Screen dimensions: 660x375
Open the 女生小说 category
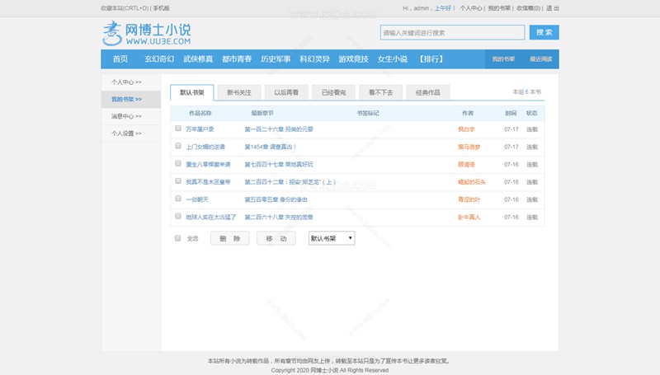[393, 59]
